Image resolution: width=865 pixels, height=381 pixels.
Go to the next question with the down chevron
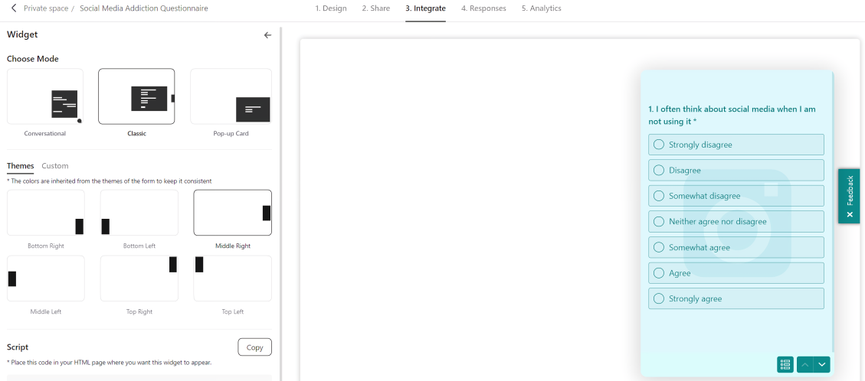click(822, 364)
